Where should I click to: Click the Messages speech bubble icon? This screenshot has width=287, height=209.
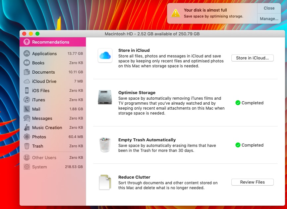pos(27,118)
